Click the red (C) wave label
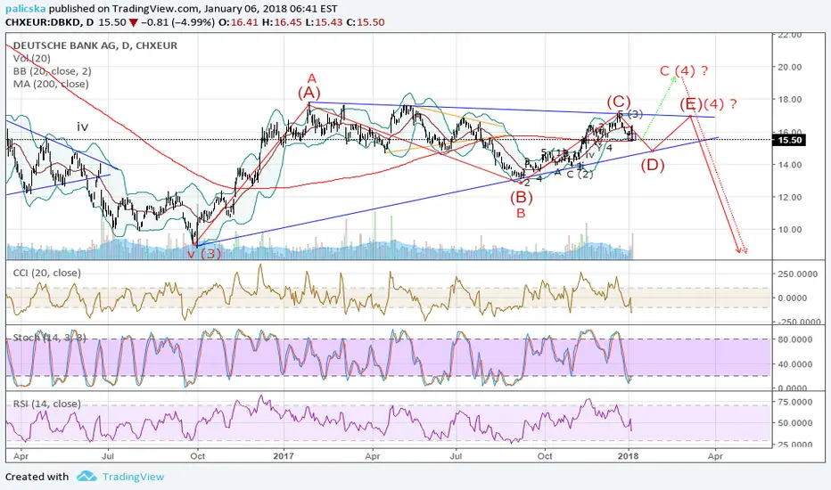Image resolution: width=831 pixels, height=490 pixels. (619, 102)
